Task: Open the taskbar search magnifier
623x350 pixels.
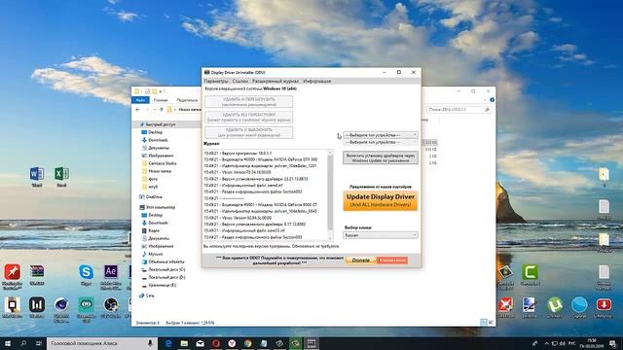Action: (23, 343)
